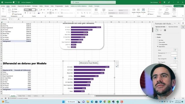Viewport: 185px width, 104px height.
Task: Click the Formato cells icon
Action: click(x=143, y=10)
